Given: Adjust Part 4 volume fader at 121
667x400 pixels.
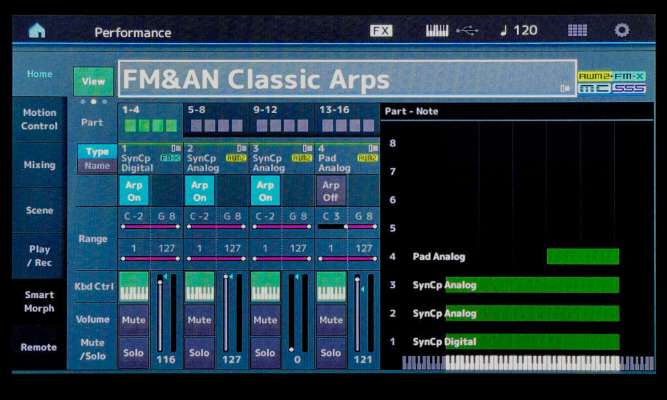Looking at the screenshot, I should (x=357, y=313).
